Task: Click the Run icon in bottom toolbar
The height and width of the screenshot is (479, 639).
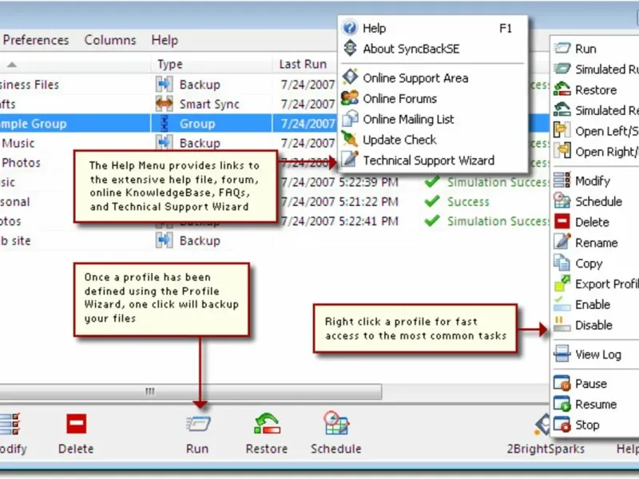Action: (x=198, y=424)
